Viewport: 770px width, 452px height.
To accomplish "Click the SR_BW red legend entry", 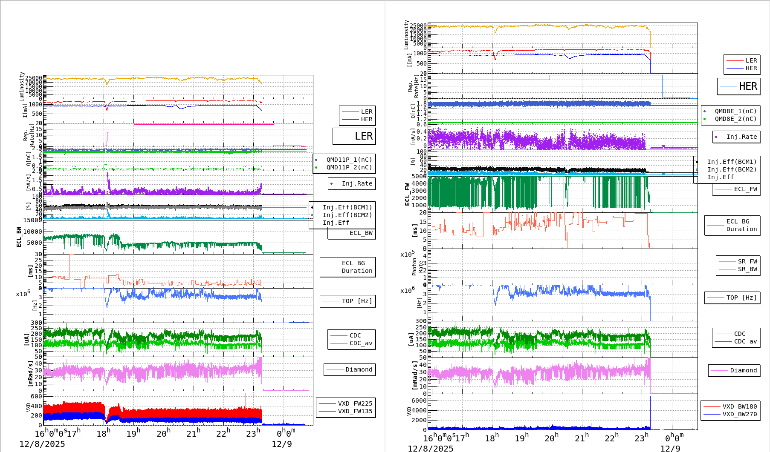I will click(x=747, y=269).
